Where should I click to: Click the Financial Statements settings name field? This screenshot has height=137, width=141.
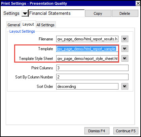(x=57, y=13)
